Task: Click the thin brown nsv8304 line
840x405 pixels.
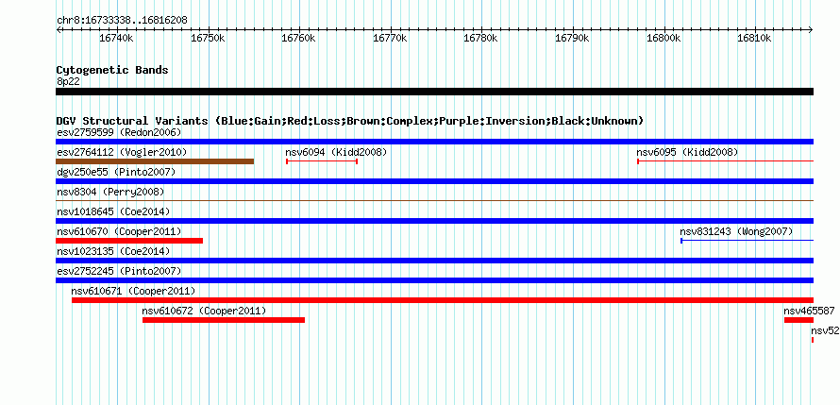Action: [434, 200]
